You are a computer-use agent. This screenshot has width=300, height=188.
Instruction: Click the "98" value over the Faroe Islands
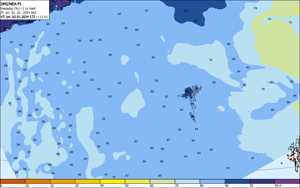pyautogui.click(x=187, y=92)
